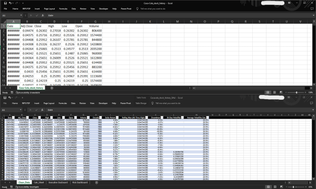Open Ribbon Display Options in top window
Screen dimensions: 316x189
tap(289, 3)
